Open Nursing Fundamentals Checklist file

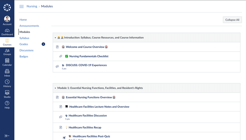[x=89, y=56]
